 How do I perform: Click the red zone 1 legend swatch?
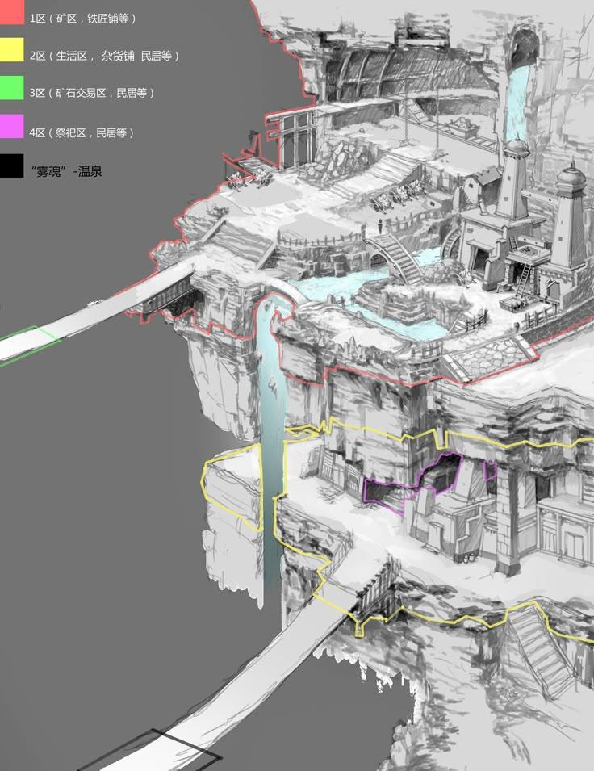point(12,12)
